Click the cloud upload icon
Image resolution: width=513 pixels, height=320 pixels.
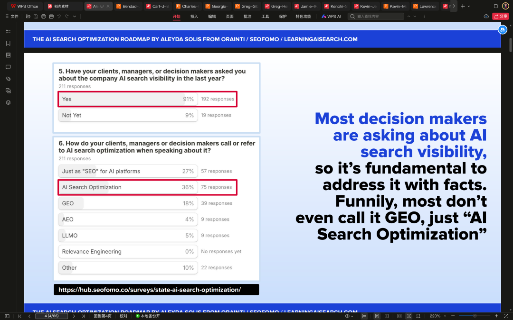[x=486, y=16]
